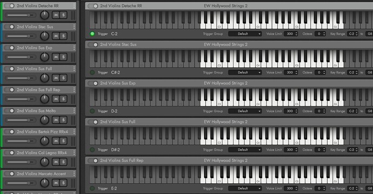Toggle power switch of Marcato Accent channel strip
This screenshot has width=373, height=194.
(9, 174)
